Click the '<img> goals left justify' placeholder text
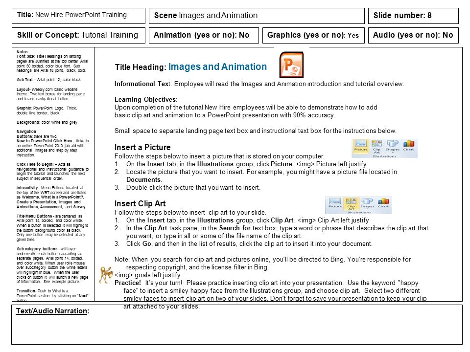This screenshot has width=470, height=352. pyautogui.click(x=147, y=275)
